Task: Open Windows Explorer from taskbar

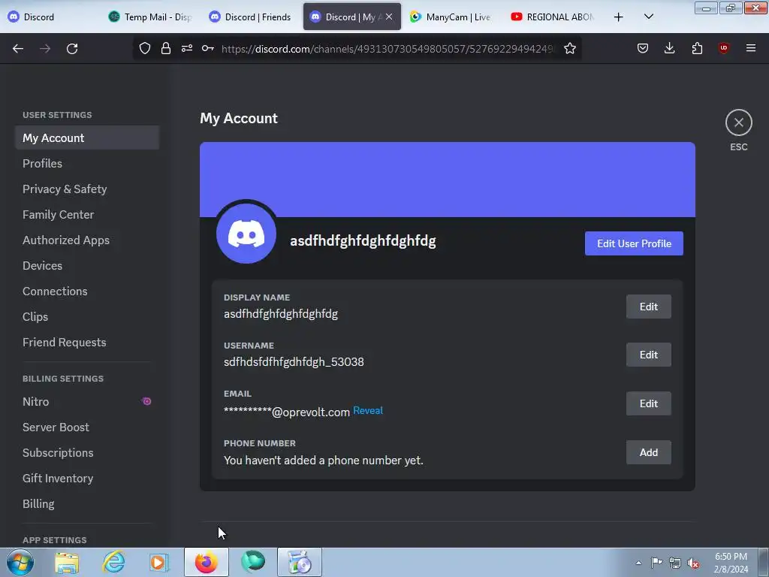Action: coord(67,562)
